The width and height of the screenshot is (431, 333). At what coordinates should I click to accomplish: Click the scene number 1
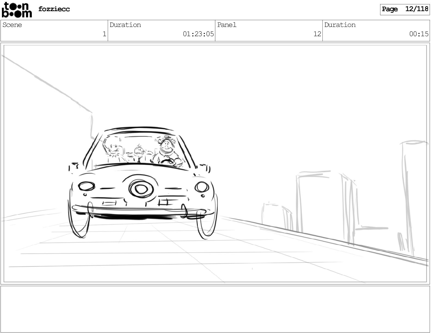(104, 34)
